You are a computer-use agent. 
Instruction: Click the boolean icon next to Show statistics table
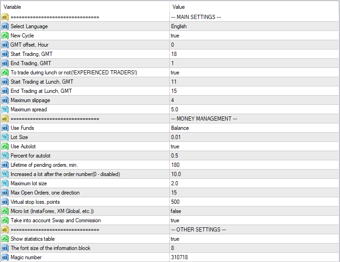point(5,239)
